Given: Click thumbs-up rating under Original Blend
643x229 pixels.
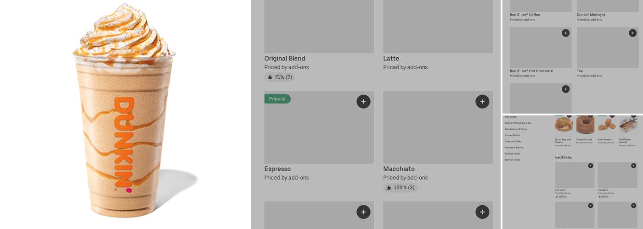Looking at the screenshot, I should [280, 77].
